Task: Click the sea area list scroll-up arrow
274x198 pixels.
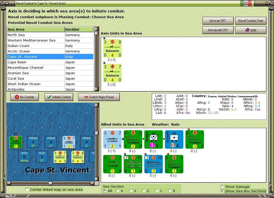Action: (96, 29)
